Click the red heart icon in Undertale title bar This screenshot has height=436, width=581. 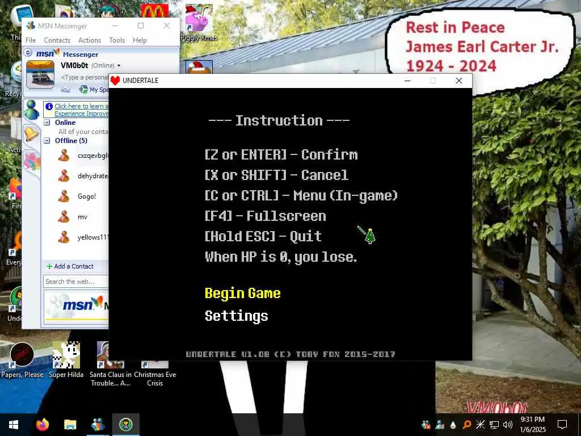[x=115, y=81]
